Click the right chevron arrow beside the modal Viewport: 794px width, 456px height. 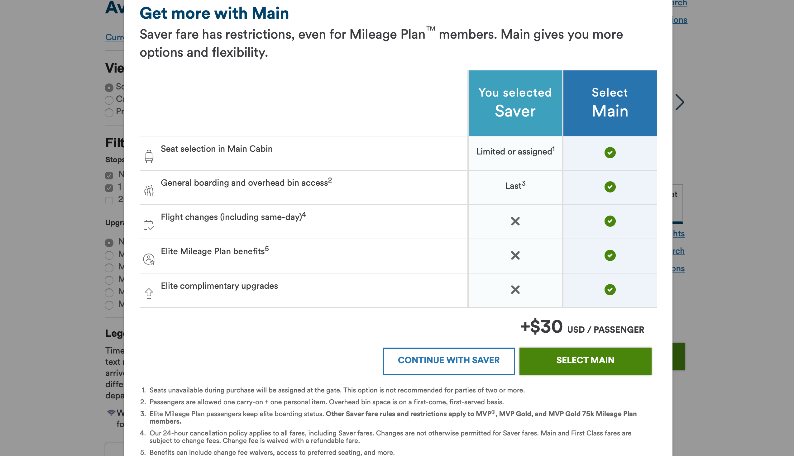tap(679, 102)
